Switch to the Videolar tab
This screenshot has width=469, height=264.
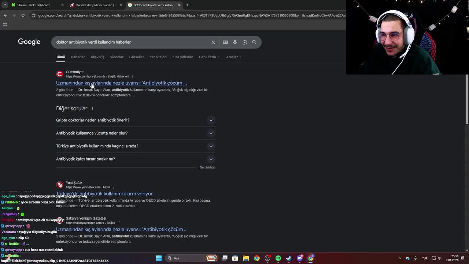[117, 57]
